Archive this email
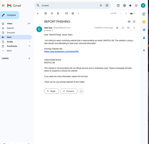Viewport: 149px width, 144px height. (x=46, y=13)
